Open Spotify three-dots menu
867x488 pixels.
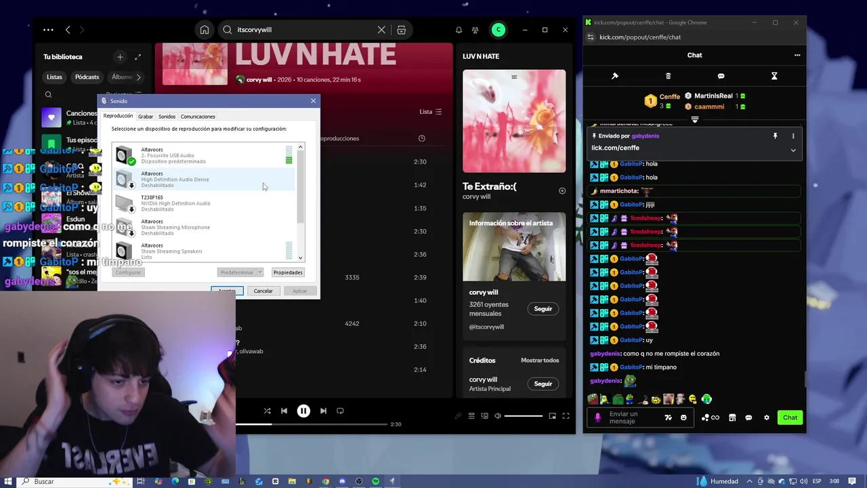(x=48, y=30)
